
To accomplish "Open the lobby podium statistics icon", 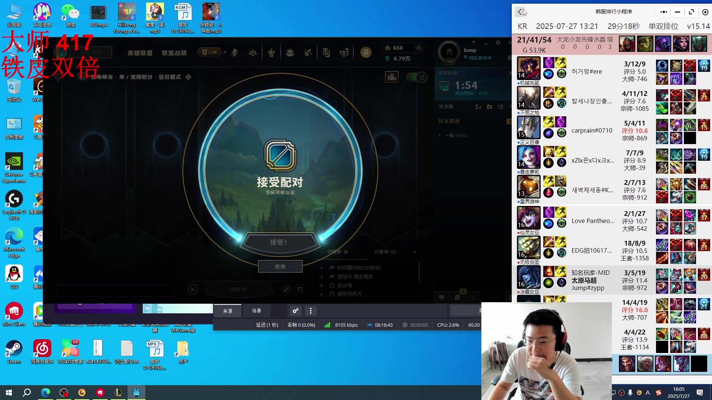I will tap(392, 77).
